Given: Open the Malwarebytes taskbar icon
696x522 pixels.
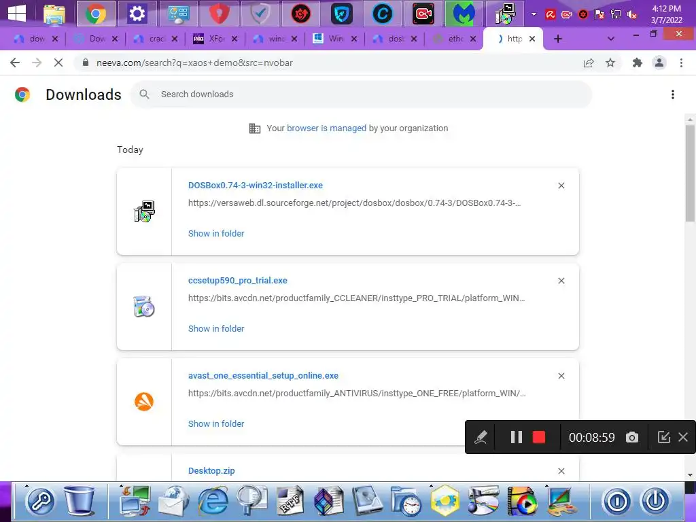Looking at the screenshot, I should 464,14.
